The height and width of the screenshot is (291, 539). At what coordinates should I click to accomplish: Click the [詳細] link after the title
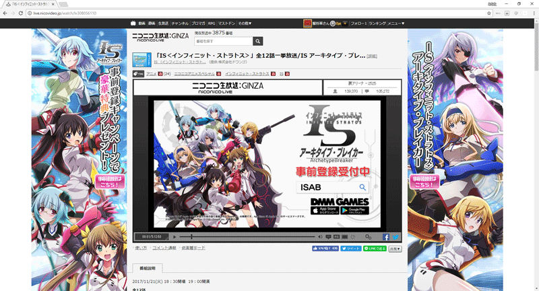[372, 56]
